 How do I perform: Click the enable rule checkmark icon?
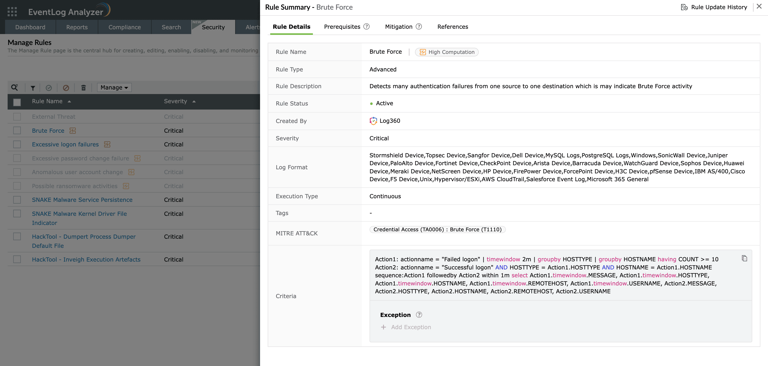(49, 88)
